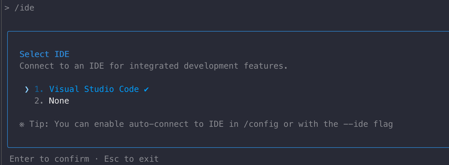The height and width of the screenshot is (165, 449).
Task: Click 'integrated development features' in the description
Action: (208, 66)
